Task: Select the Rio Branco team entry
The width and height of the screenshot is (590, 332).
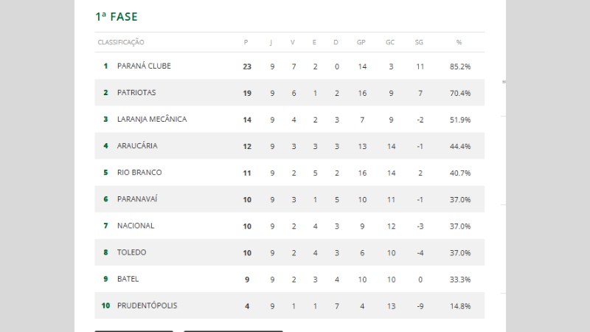Action: pyautogui.click(x=139, y=173)
